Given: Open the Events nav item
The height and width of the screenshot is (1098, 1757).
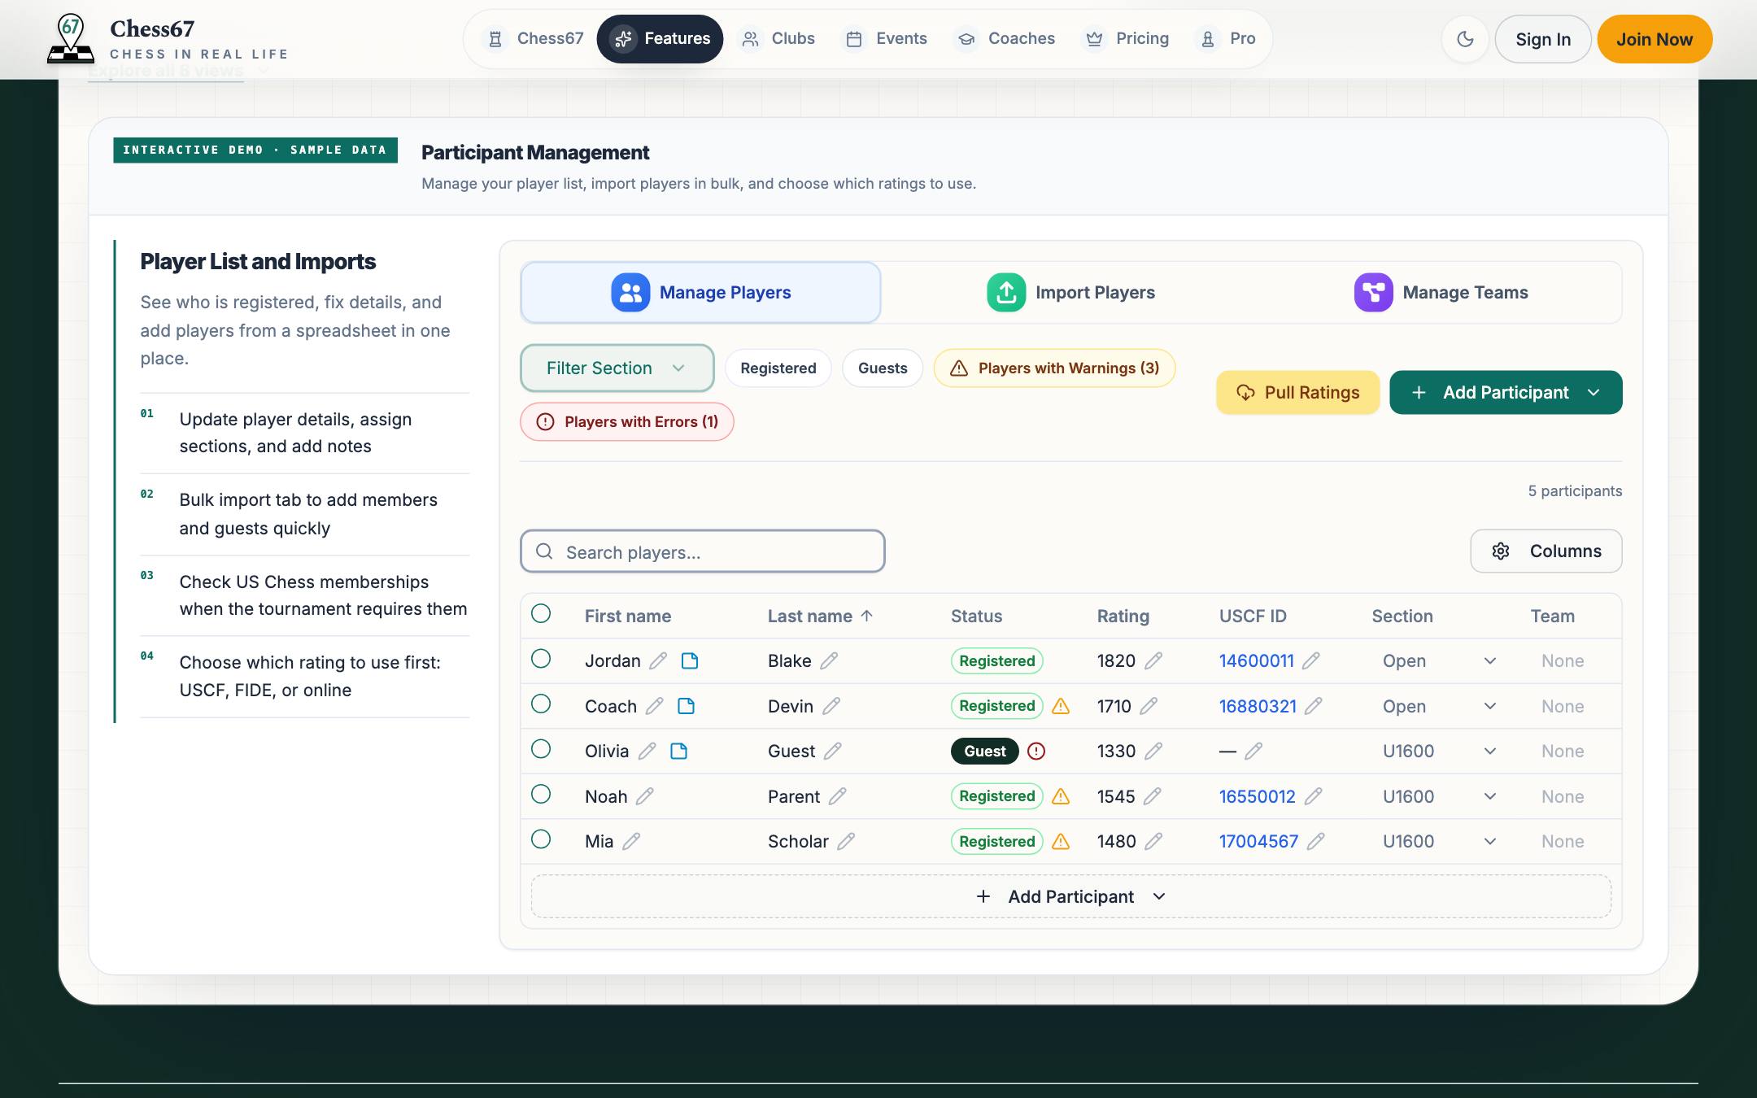Looking at the screenshot, I should [x=887, y=39].
